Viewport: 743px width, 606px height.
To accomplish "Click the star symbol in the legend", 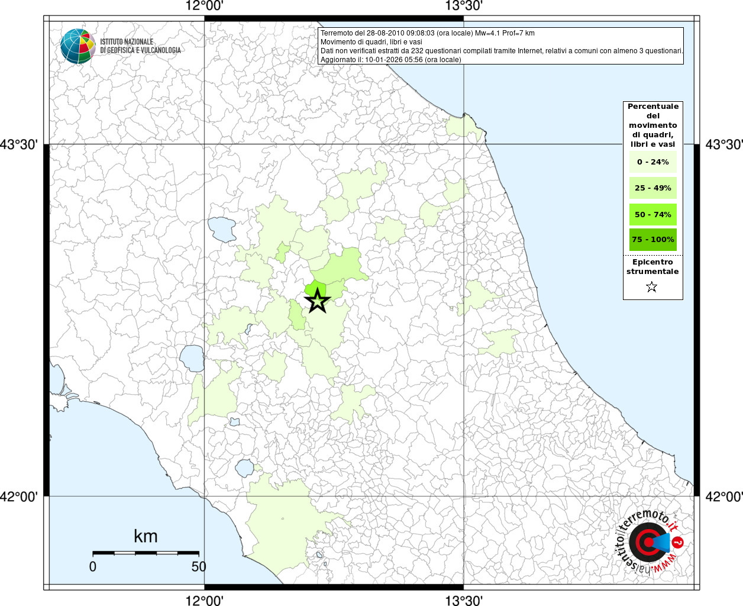I will pos(652,287).
